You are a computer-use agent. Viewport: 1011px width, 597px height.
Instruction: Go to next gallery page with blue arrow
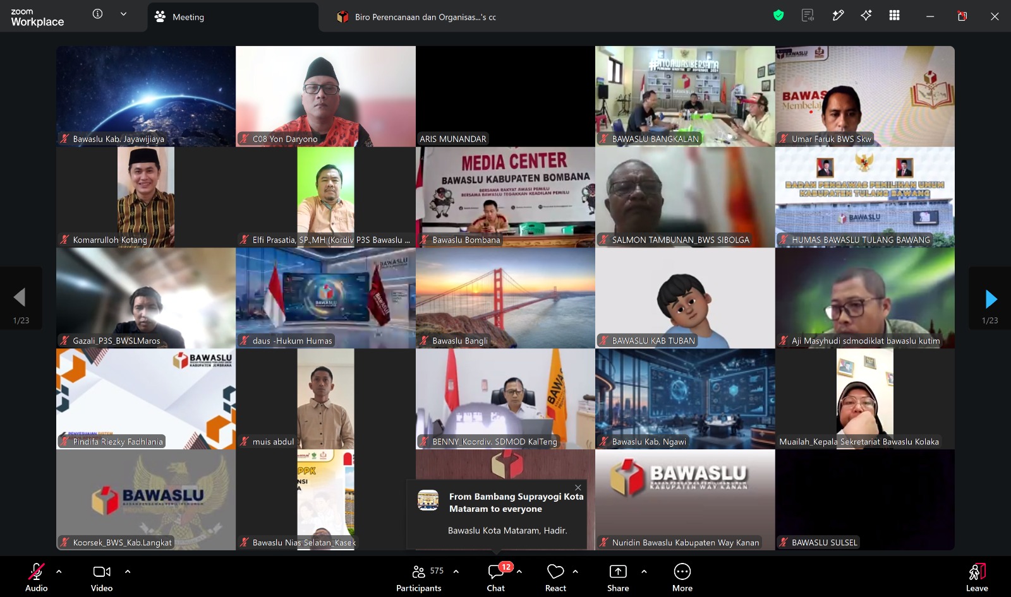pos(990,298)
